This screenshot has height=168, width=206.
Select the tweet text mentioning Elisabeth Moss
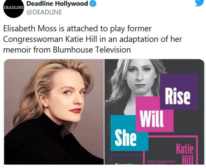click(92, 39)
